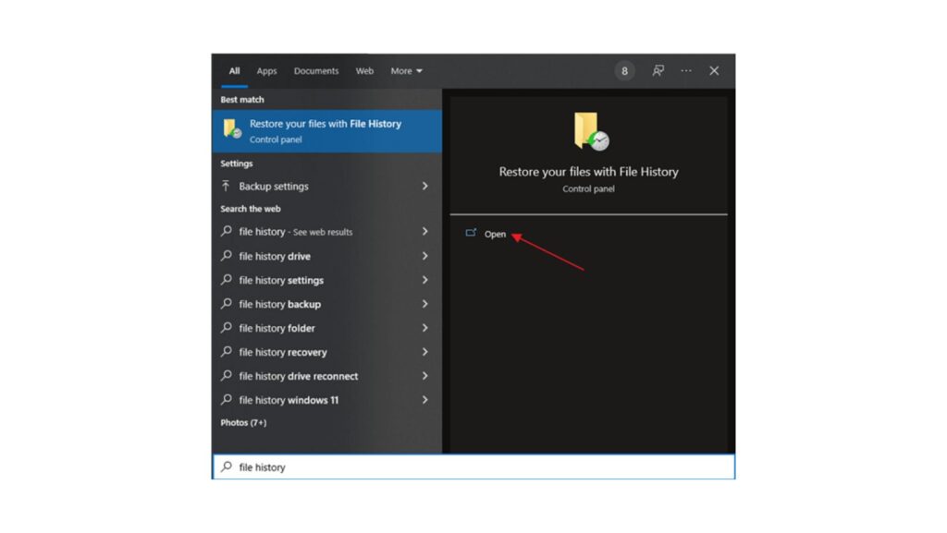
Task: Switch to the Web tab
Action: point(364,71)
